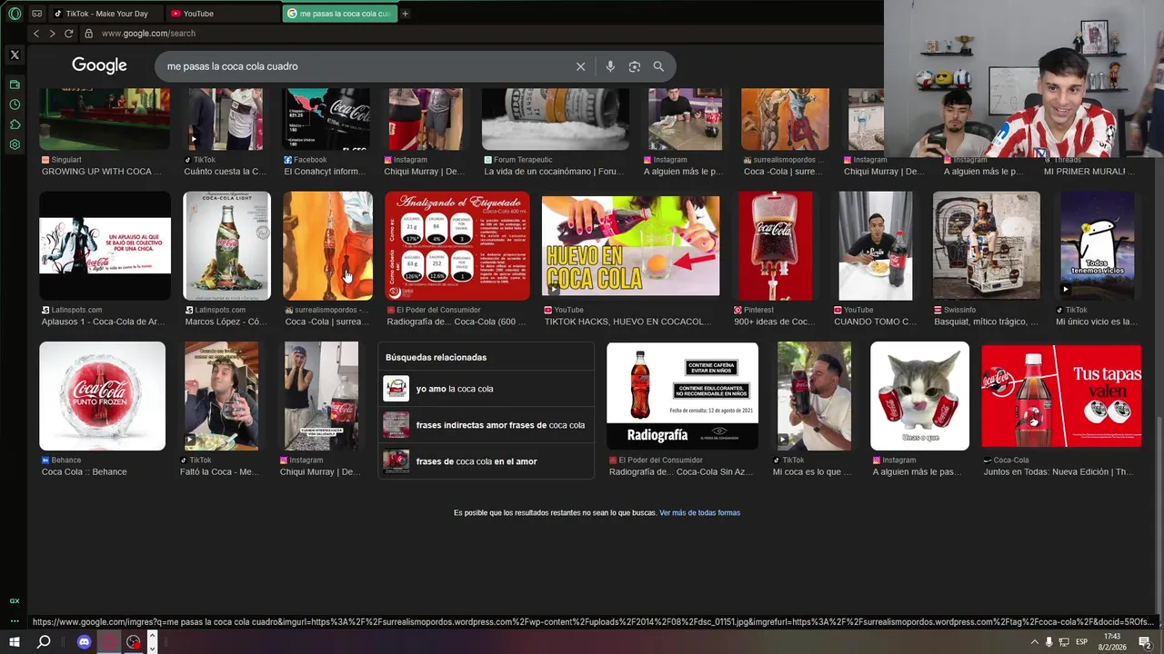Click the padlock site info icon
Screen dimensions: 1164x654
click(x=88, y=34)
